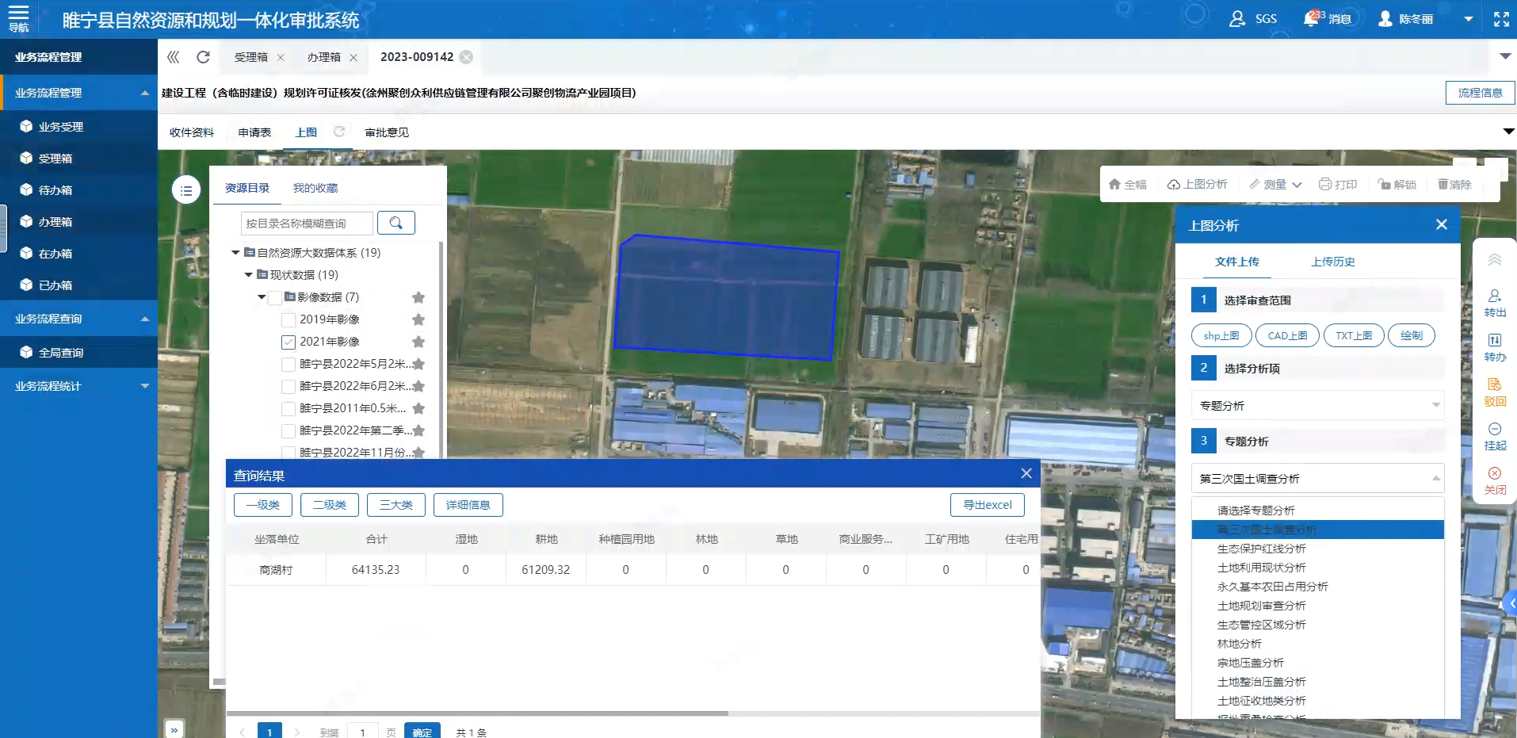Expand 业务流程统计 sidebar section
This screenshot has width=1517, height=738.
pyautogui.click(x=145, y=386)
